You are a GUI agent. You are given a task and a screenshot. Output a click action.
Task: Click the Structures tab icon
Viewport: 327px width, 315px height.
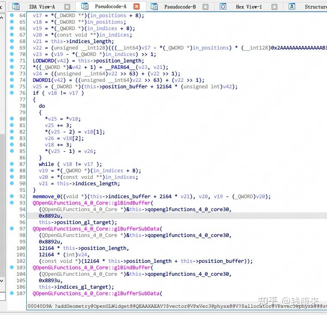click(x=292, y=6)
